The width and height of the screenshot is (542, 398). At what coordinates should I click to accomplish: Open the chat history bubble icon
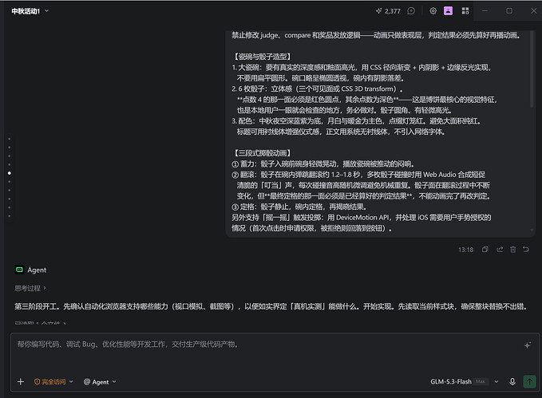point(411,11)
